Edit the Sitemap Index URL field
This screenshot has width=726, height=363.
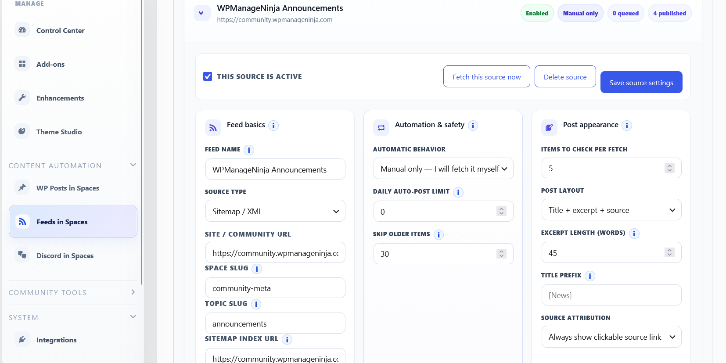click(x=275, y=356)
